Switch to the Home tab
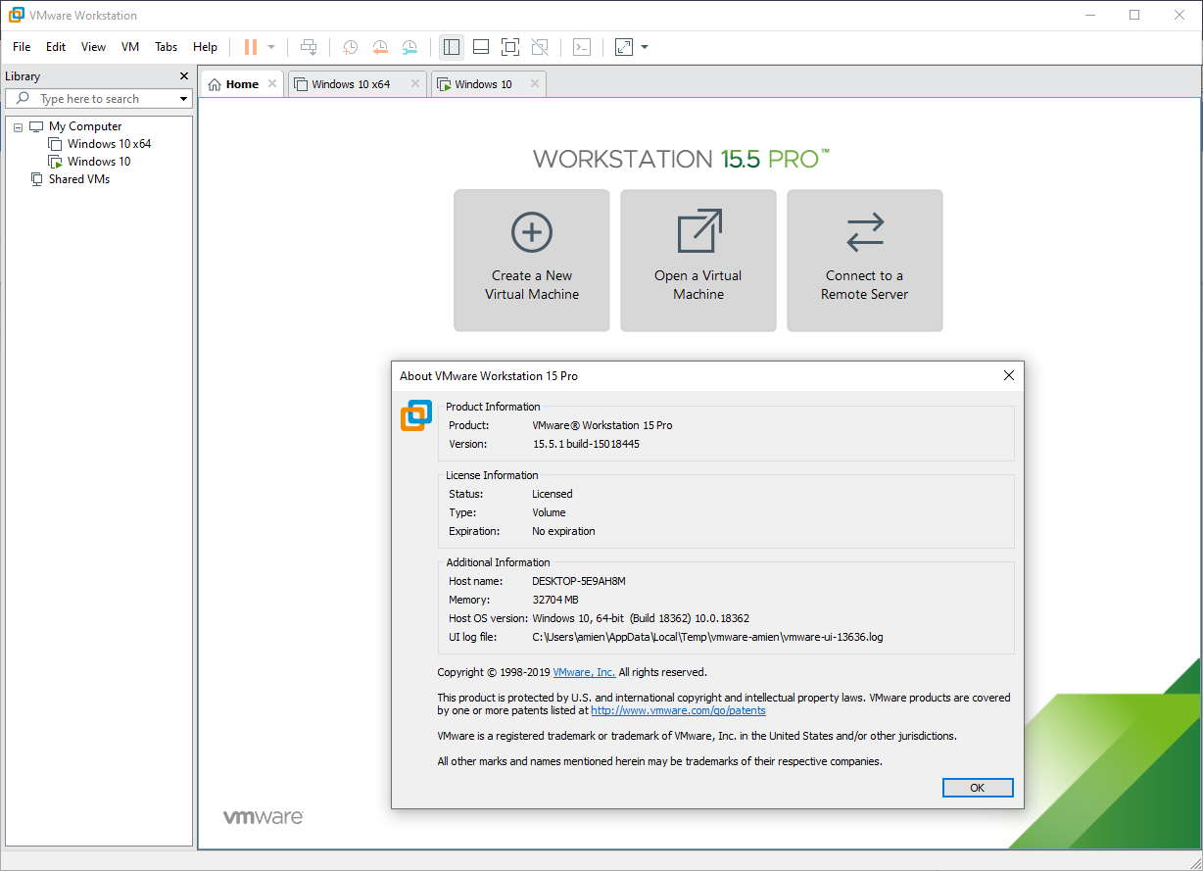This screenshot has height=871, width=1203. tap(242, 84)
